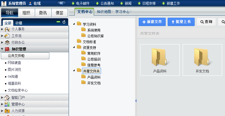Click the system administrator avatar icon
This screenshot has width=225, height=116.
click(x=4, y=3)
